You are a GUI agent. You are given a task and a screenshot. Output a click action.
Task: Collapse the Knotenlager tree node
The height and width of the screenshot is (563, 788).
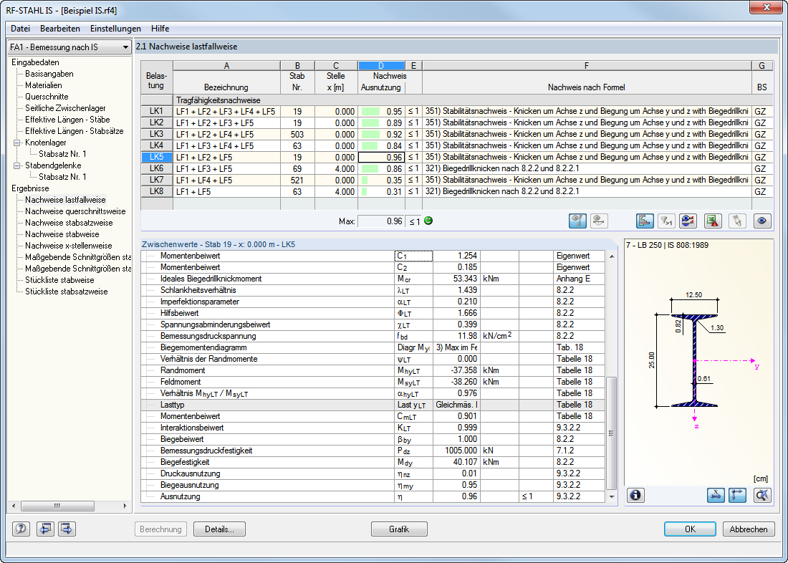tap(16, 143)
